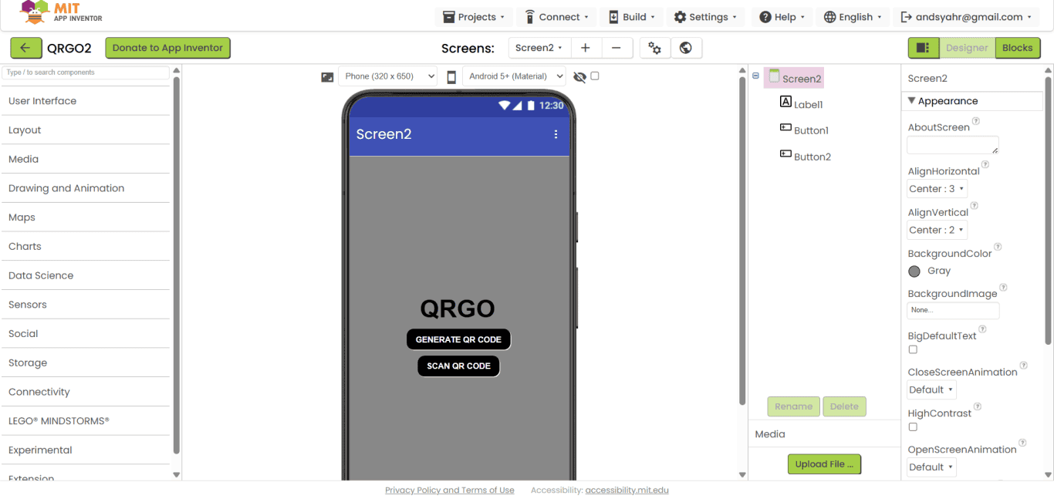Open the AlignHorizontal Center dropdown
This screenshot has width=1054, height=499.
(x=937, y=189)
